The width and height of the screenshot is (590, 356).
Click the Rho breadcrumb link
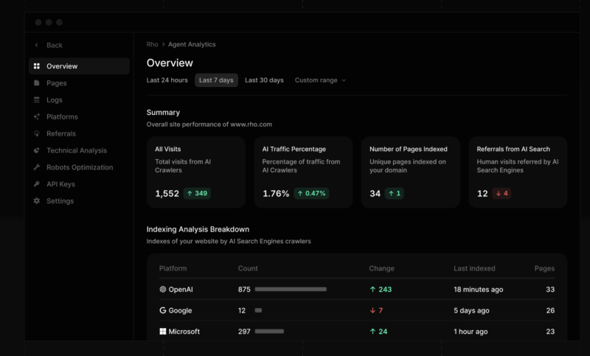point(153,45)
